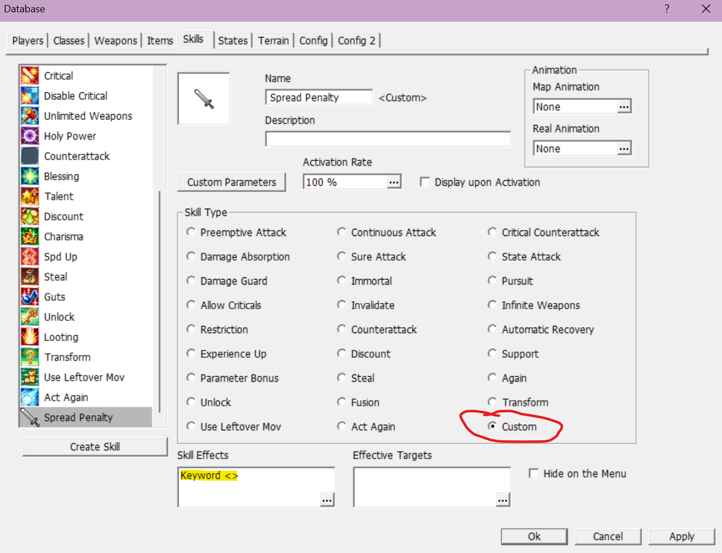Click the Unlock key icon
Image resolution: width=722 pixels, height=553 pixels.
[30, 317]
